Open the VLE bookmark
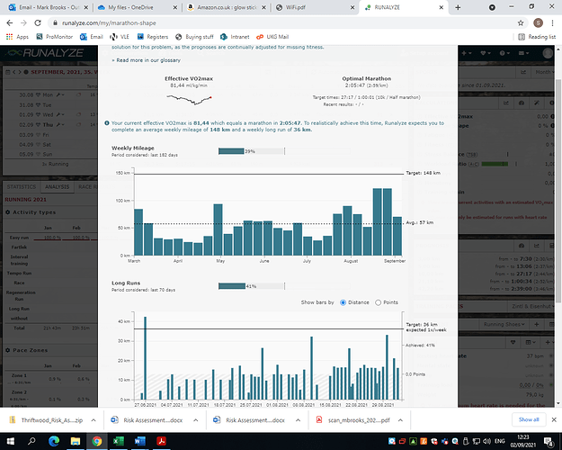 point(120,37)
